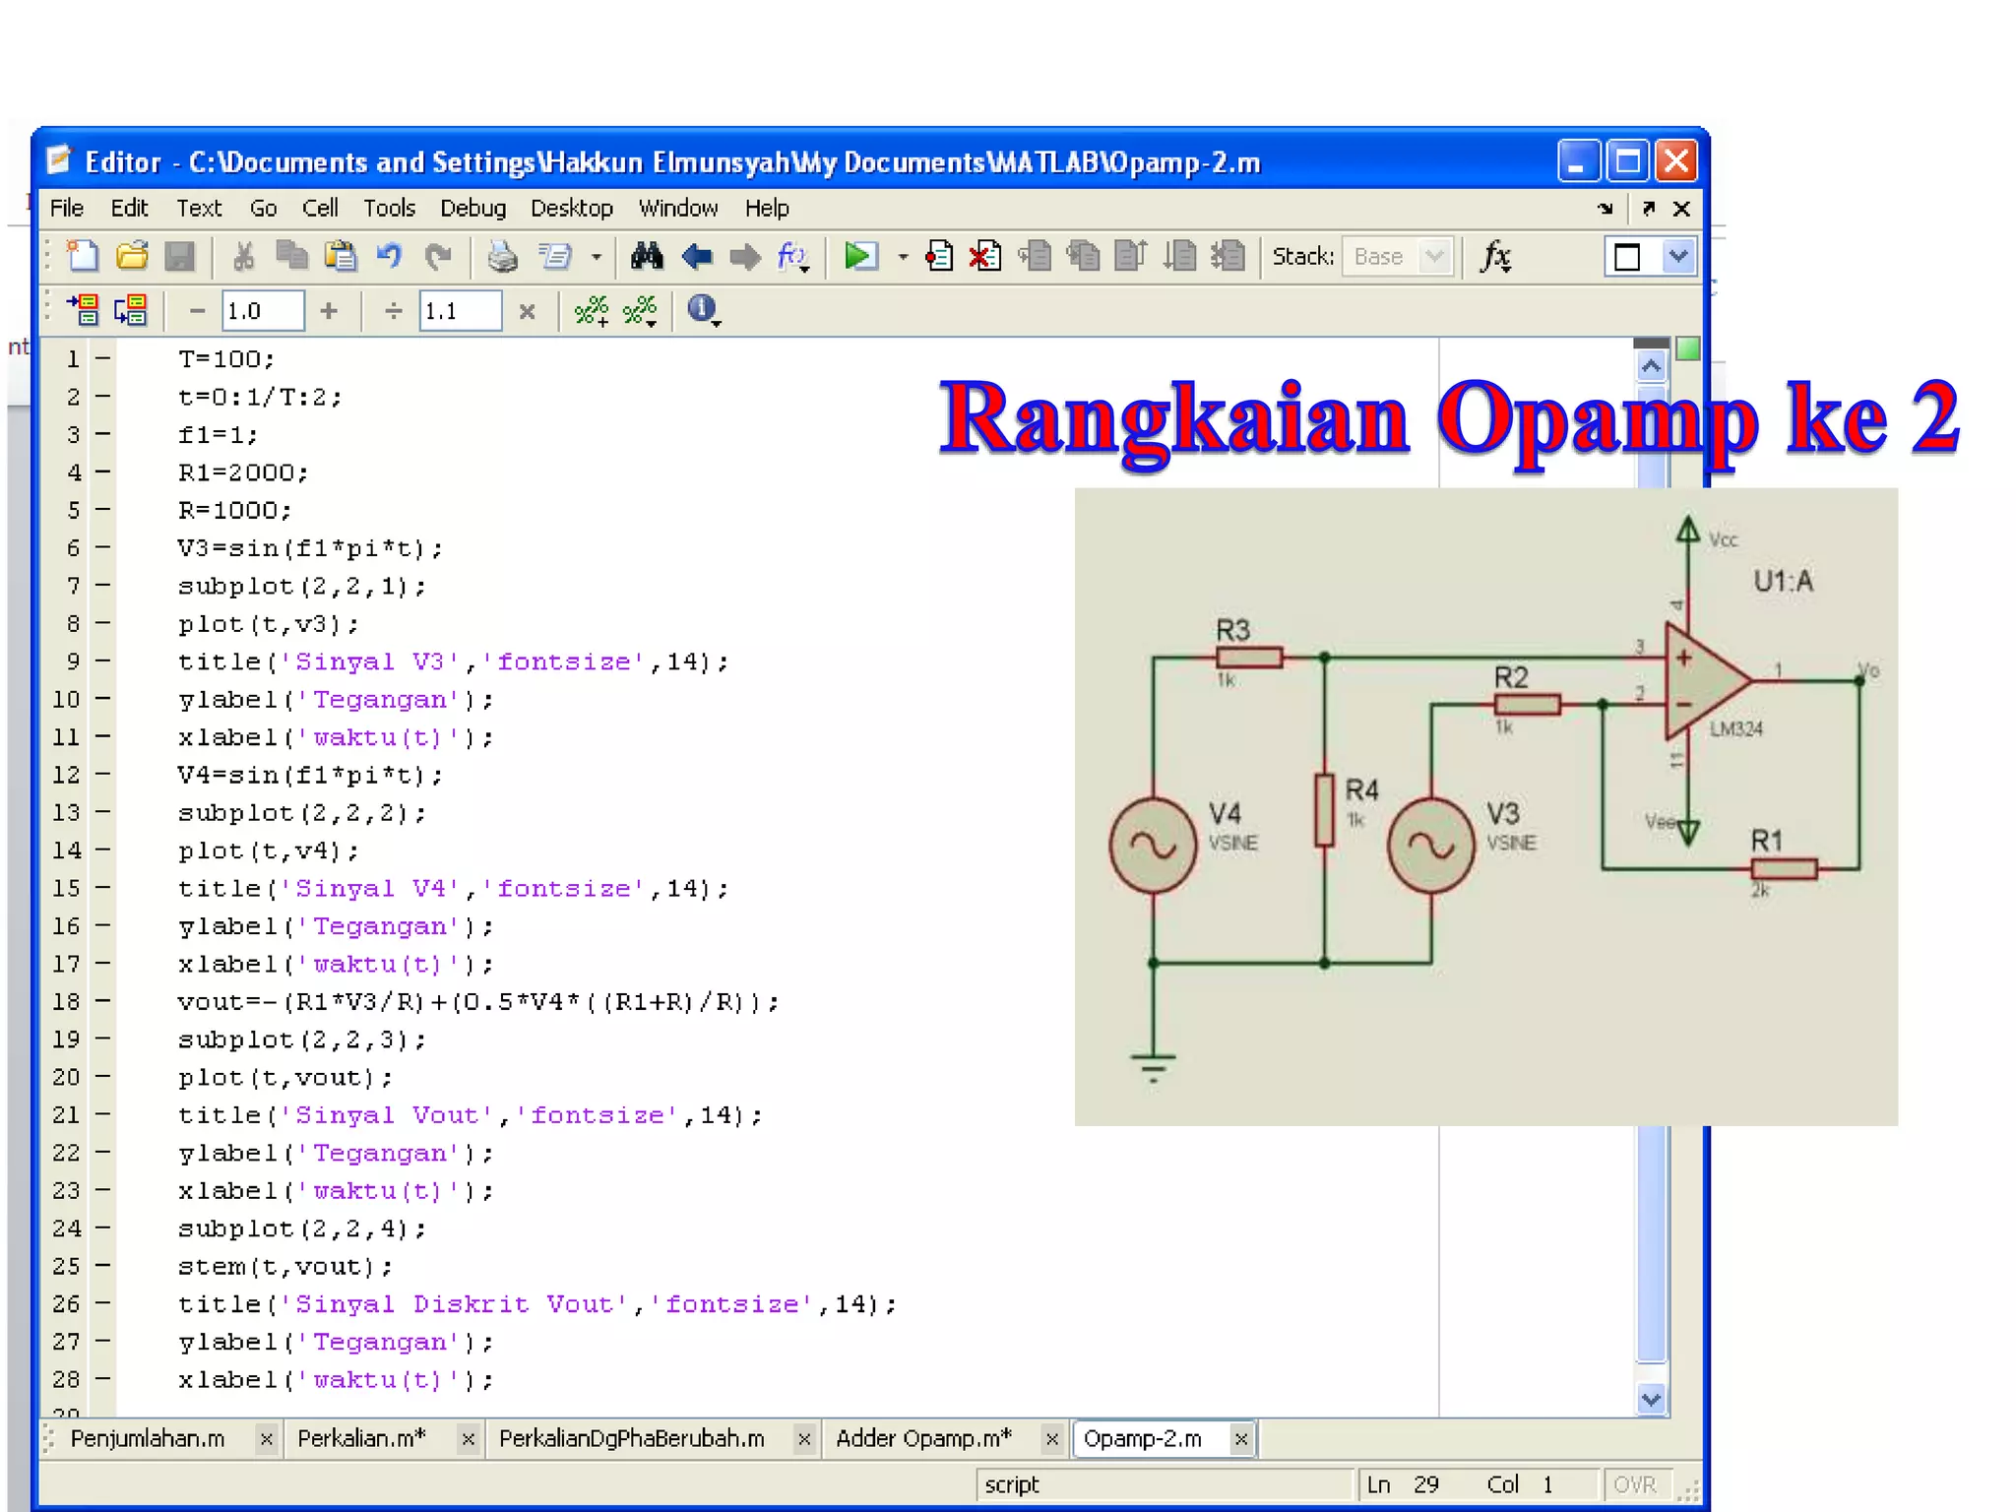Screen dimensions: 2016x1512
Task: Toggle the breakpoint dash on line 6
Action: pyautogui.click(x=102, y=547)
